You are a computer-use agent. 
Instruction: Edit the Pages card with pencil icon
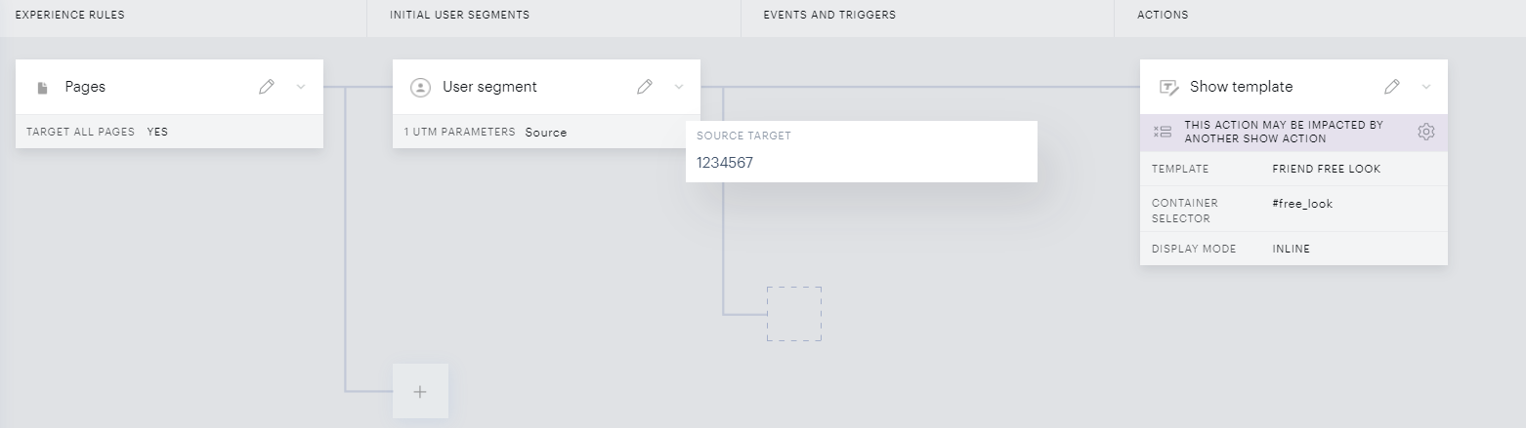point(267,87)
